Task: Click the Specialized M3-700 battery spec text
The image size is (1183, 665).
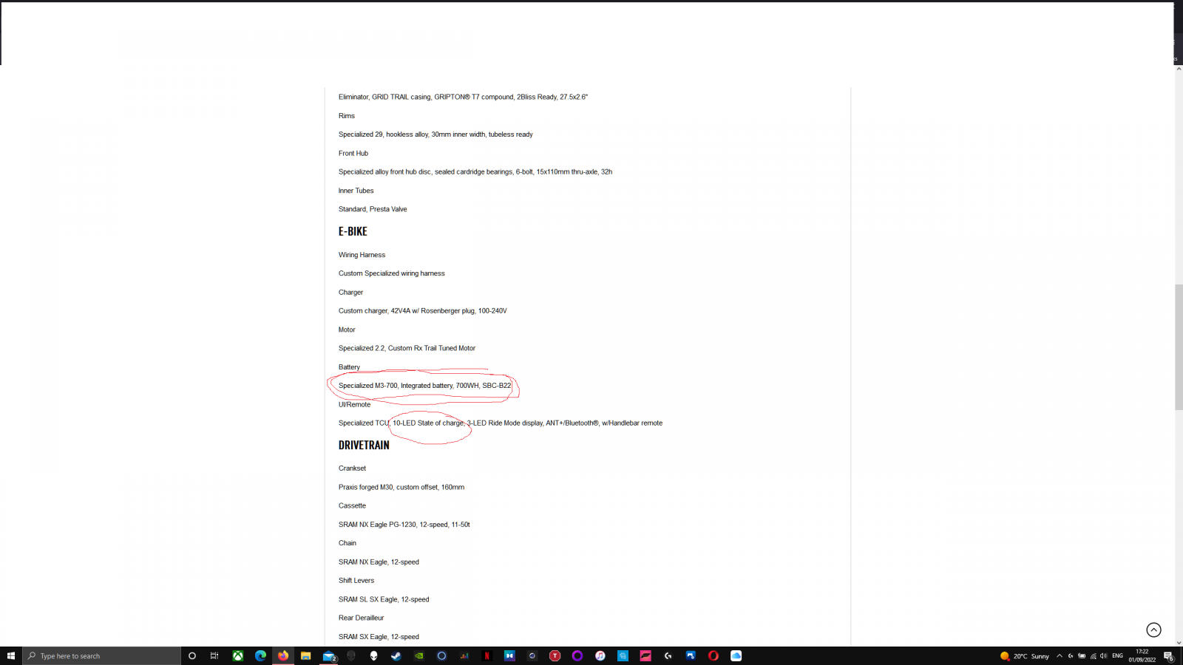Action: 424,386
